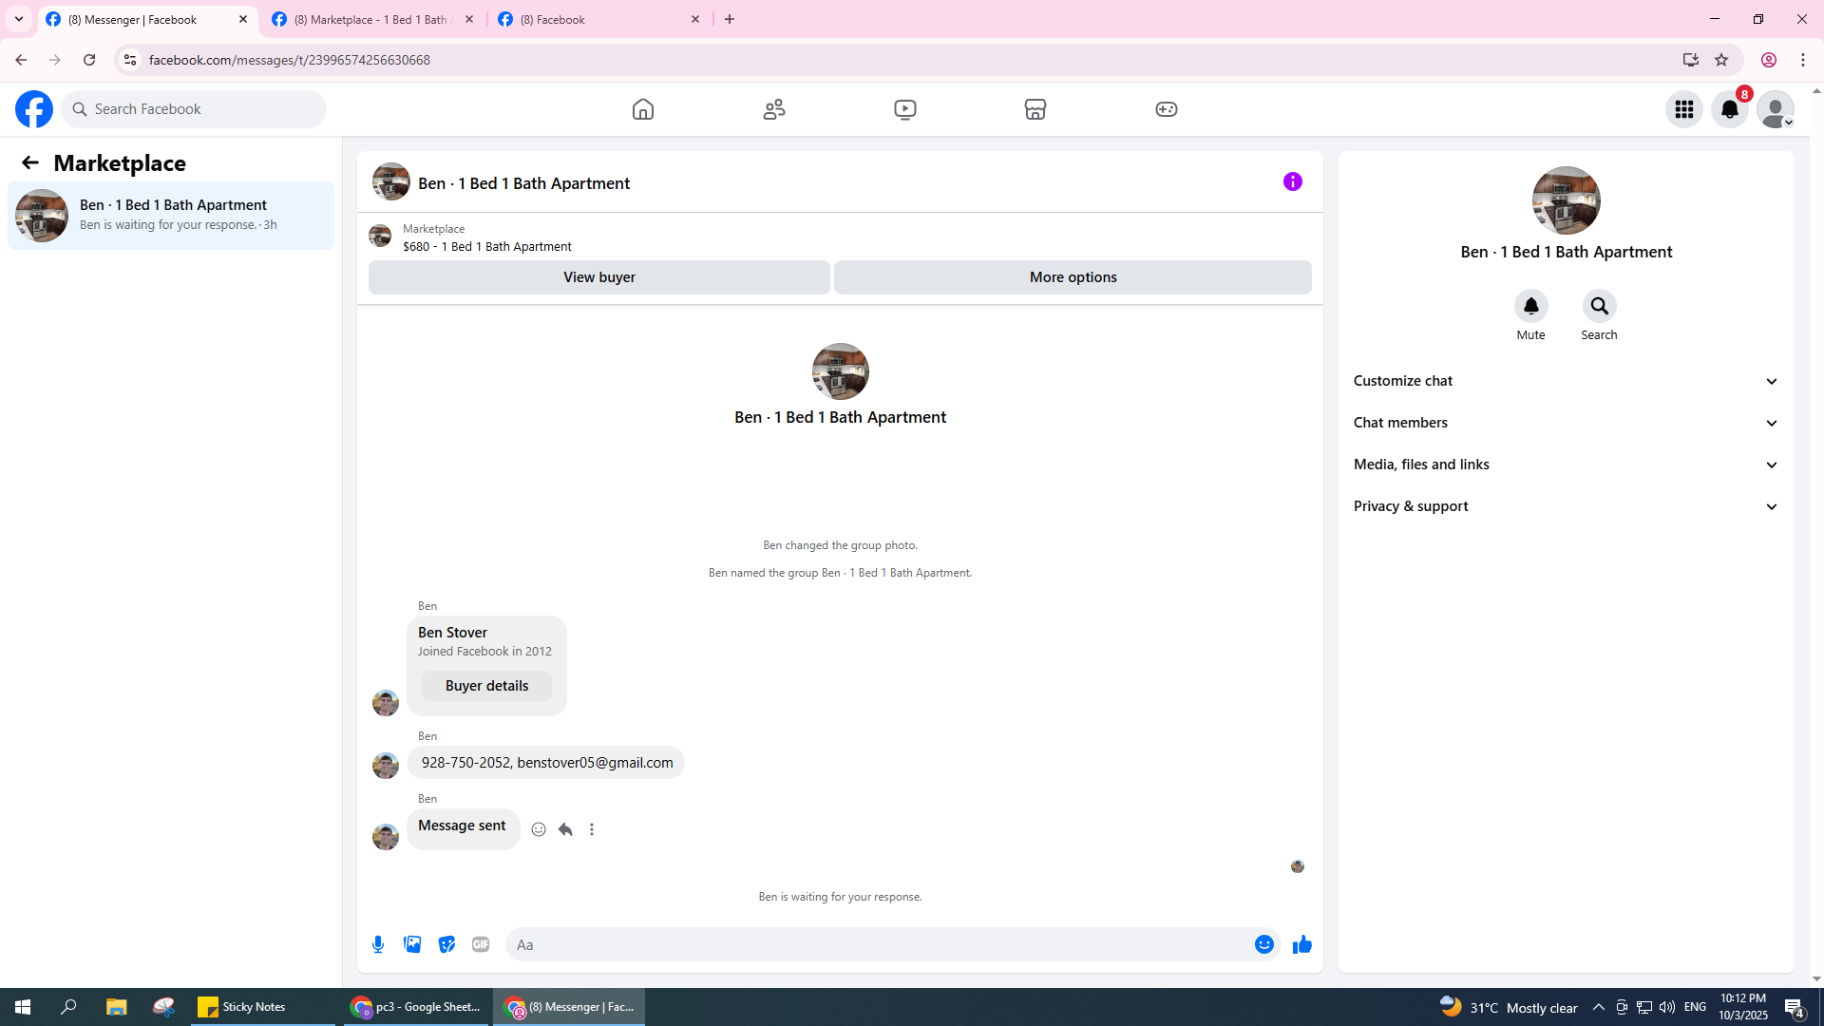The image size is (1824, 1026).
Task: Click the More options button
Action: pyautogui.click(x=1073, y=277)
